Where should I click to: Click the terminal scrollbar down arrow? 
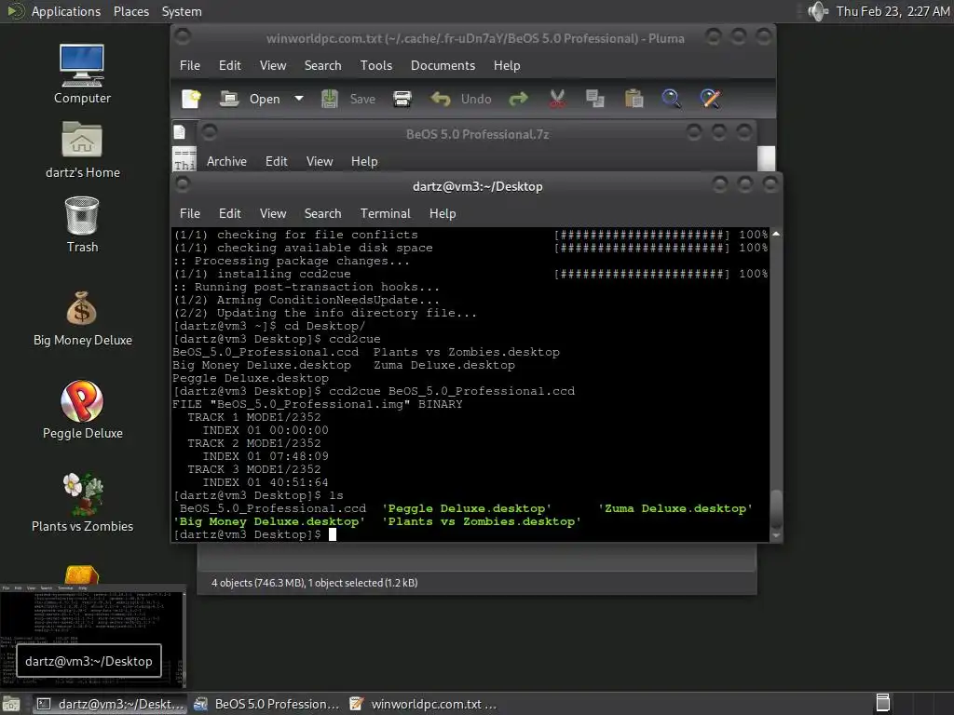tap(776, 535)
